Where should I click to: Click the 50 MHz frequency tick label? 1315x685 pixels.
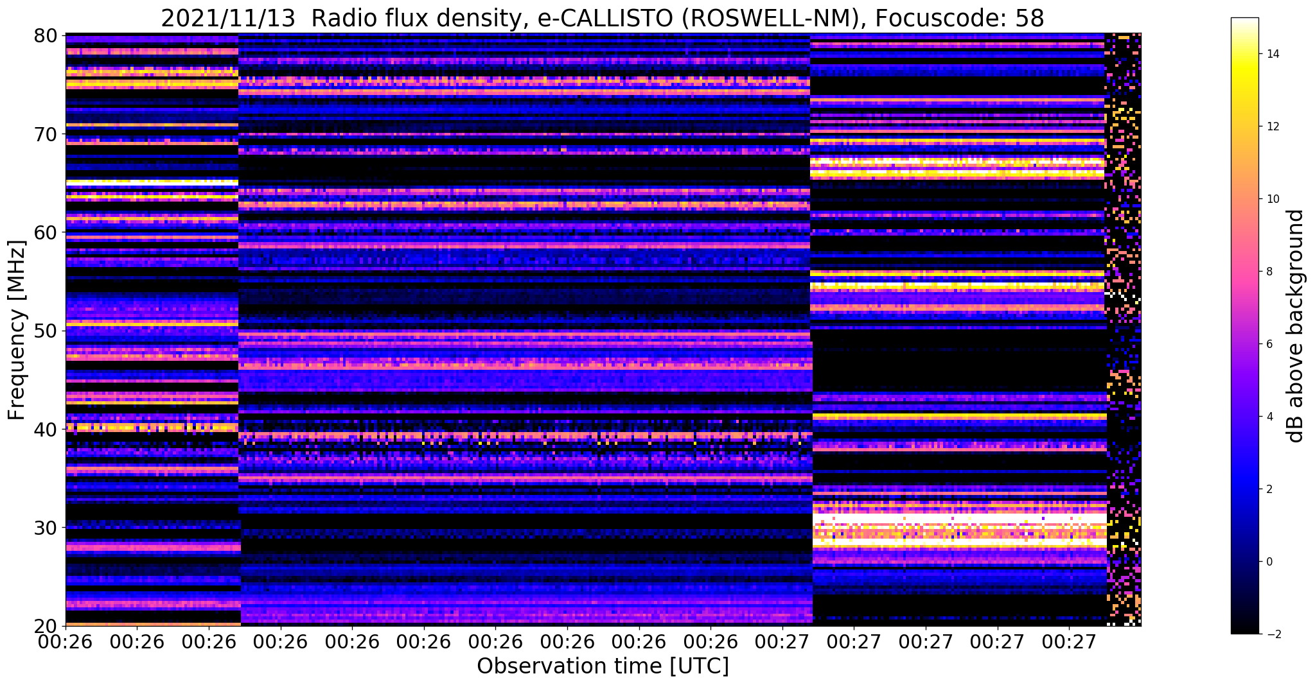coord(45,331)
